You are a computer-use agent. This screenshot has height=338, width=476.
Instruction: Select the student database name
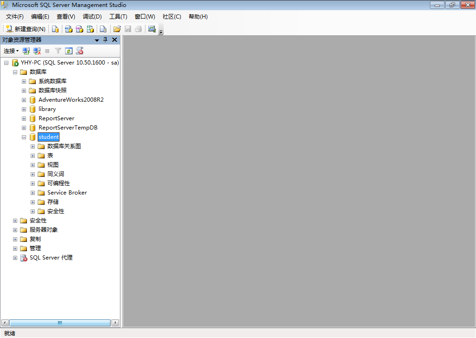[x=48, y=137]
